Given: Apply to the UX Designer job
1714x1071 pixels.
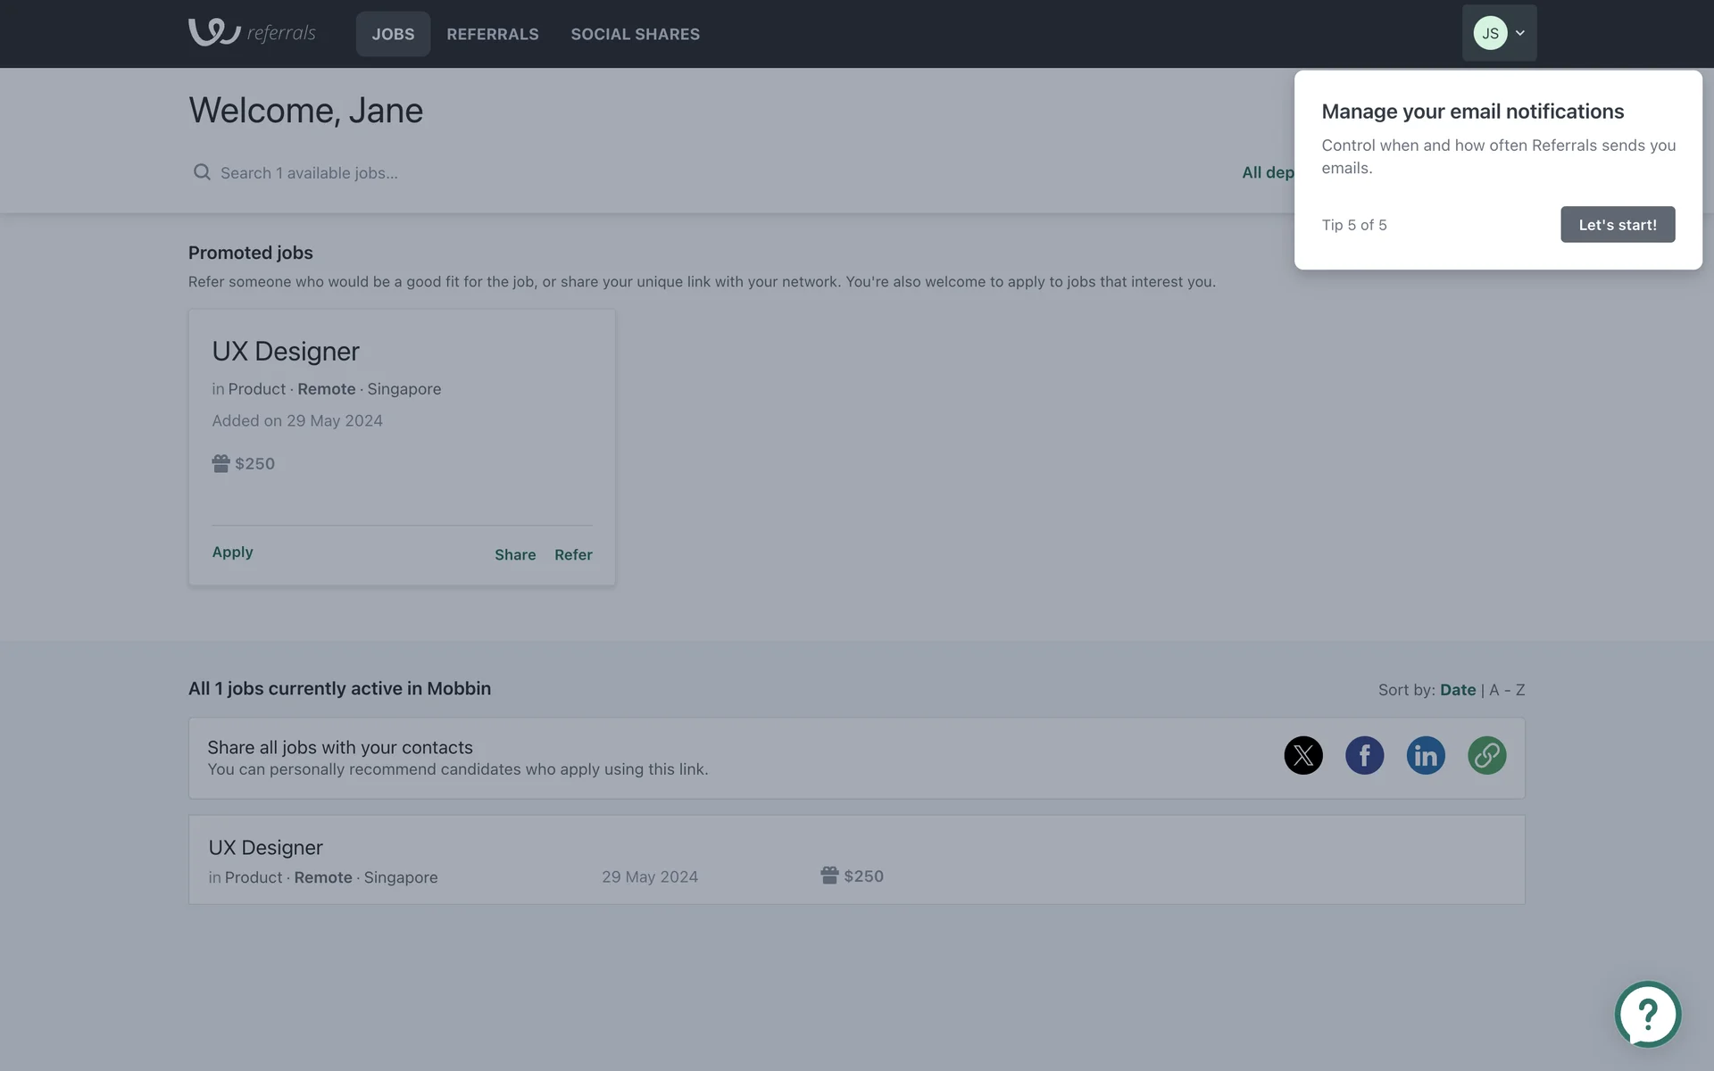Looking at the screenshot, I should click(x=232, y=552).
